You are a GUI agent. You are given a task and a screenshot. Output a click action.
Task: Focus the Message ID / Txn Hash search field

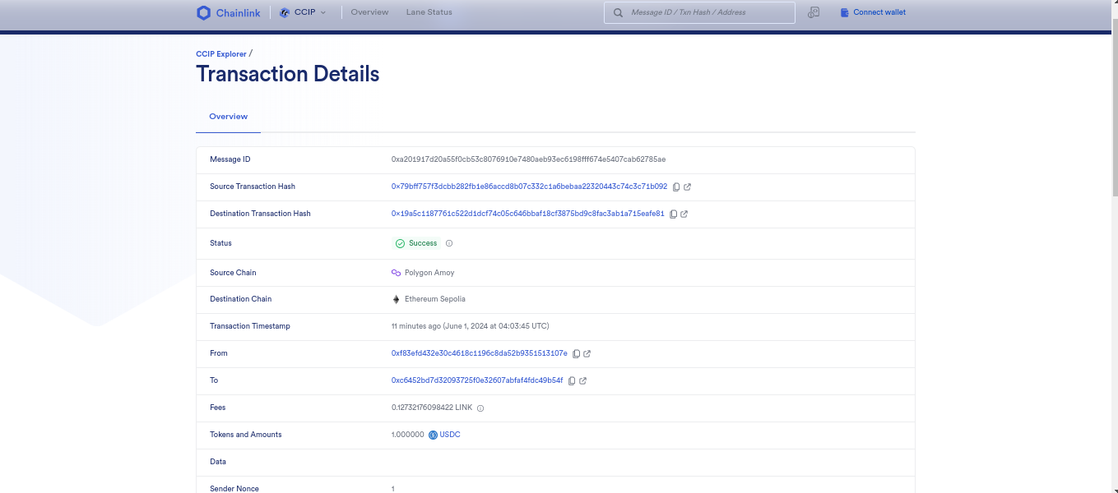[699, 12]
